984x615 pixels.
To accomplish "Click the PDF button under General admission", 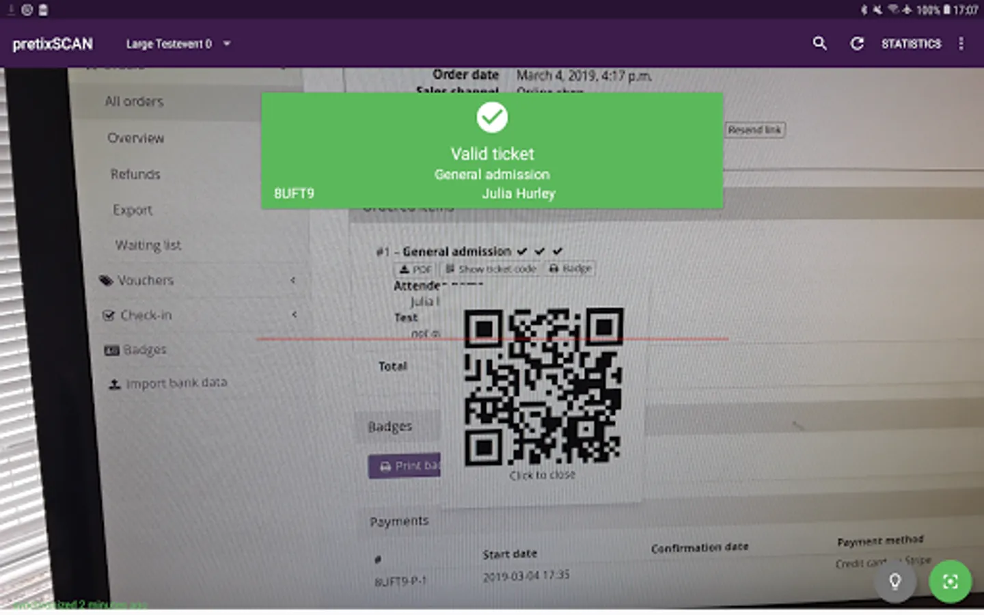I will tap(415, 269).
